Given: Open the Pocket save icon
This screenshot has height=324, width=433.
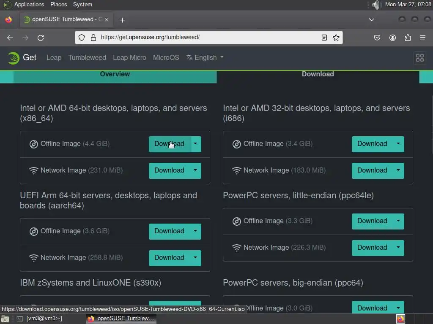Looking at the screenshot, I should coord(377,38).
